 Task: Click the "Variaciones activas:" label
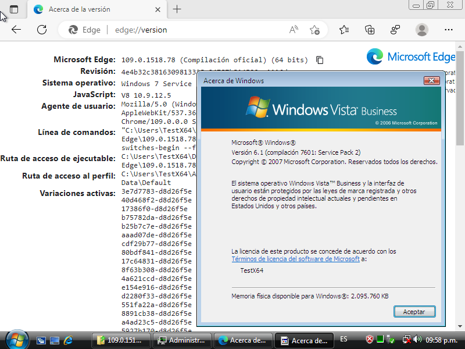78,194
